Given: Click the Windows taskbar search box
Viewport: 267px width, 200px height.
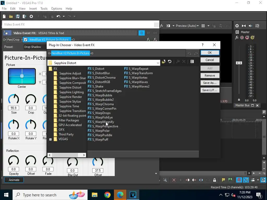Looking at the screenshot, I should [50, 195].
